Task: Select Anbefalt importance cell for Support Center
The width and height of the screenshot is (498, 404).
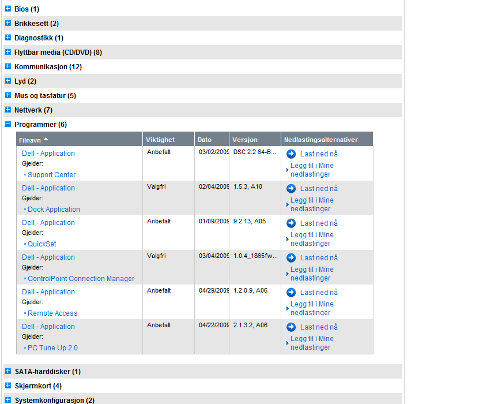Action: point(159,152)
